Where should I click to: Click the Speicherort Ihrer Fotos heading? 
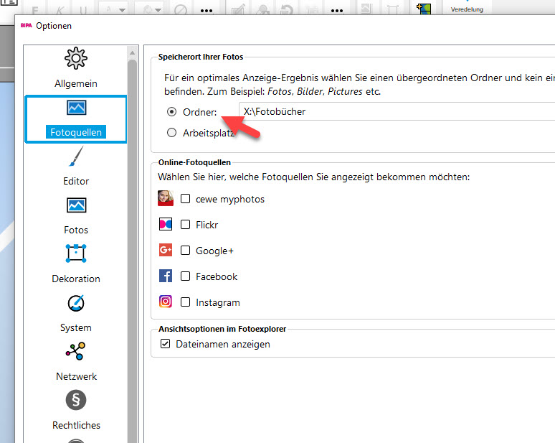pos(201,57)
